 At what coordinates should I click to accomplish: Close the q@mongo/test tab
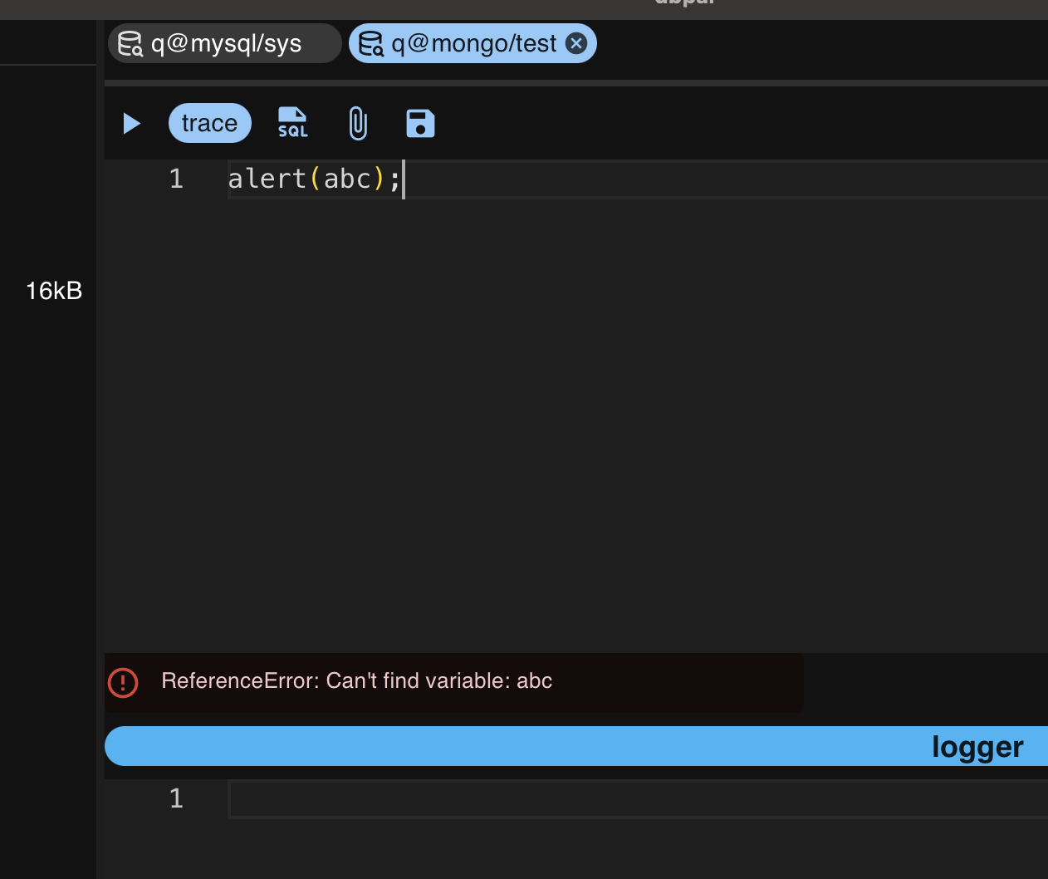576,43
